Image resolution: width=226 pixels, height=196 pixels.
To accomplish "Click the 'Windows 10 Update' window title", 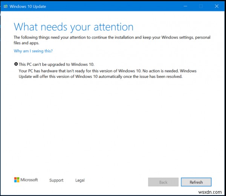I will (28, 6).
